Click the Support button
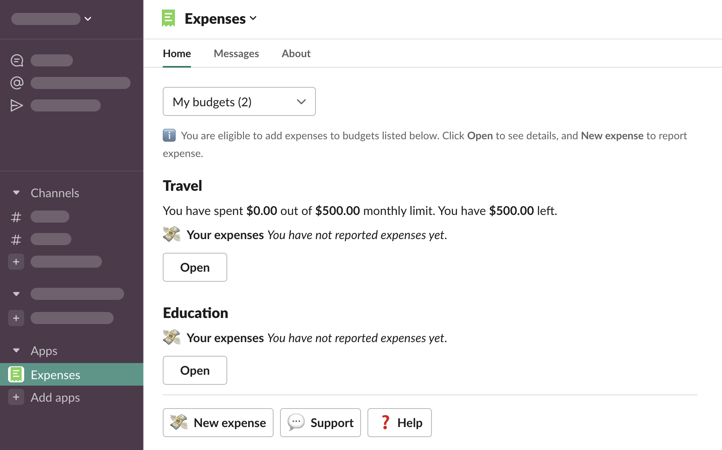 [x=320, y=423]
